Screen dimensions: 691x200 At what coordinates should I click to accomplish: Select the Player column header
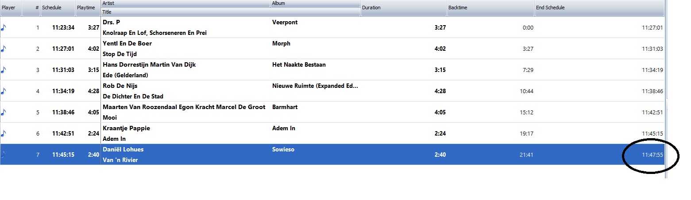[x=11, y=8]
